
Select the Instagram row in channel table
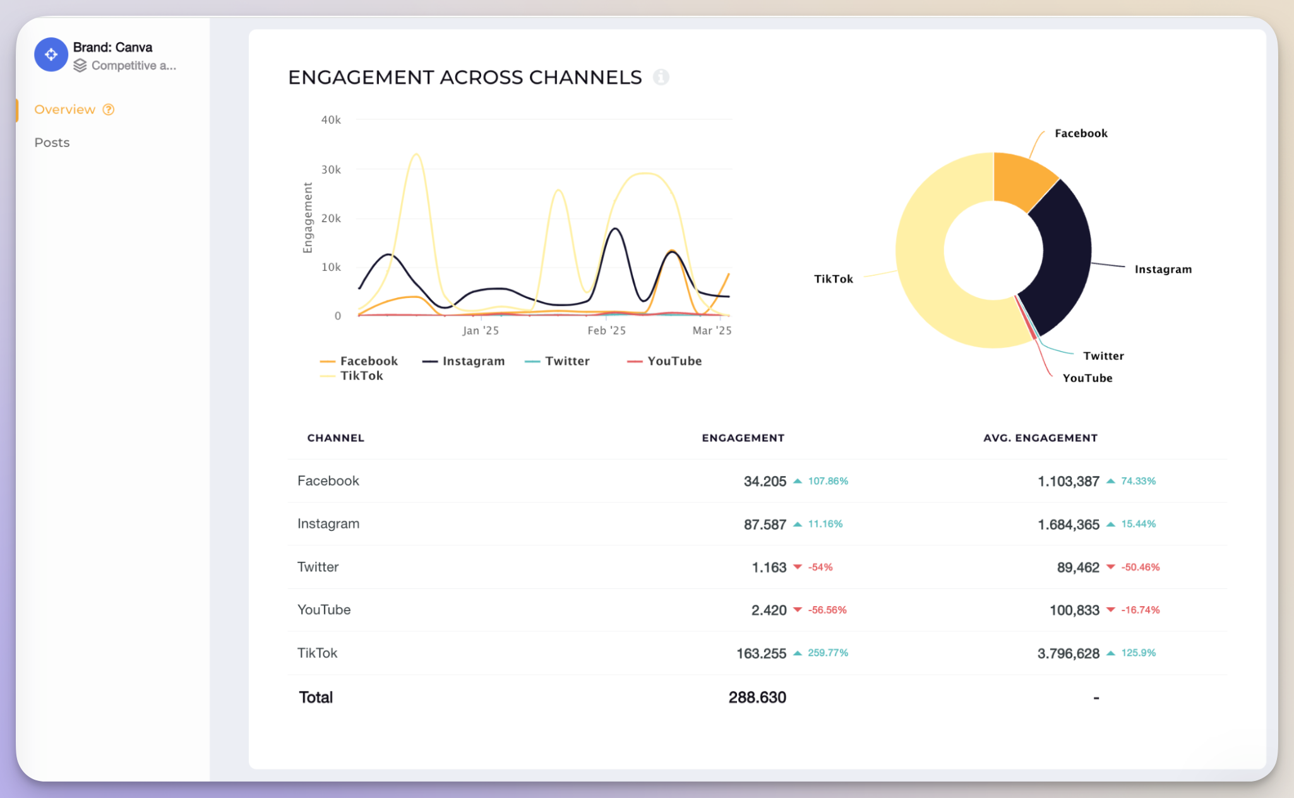tap(757, 524)
